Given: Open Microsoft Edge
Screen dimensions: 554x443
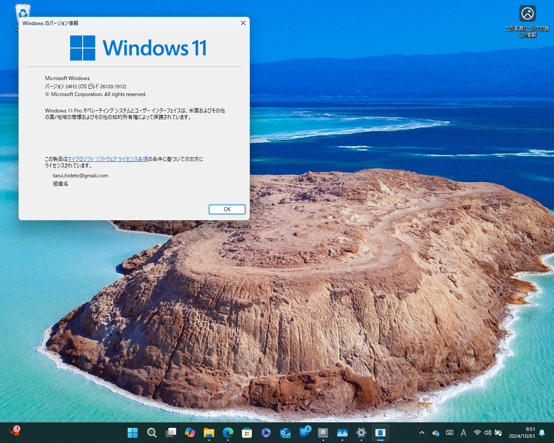Looking at the screenshot, I should [228, 433].
